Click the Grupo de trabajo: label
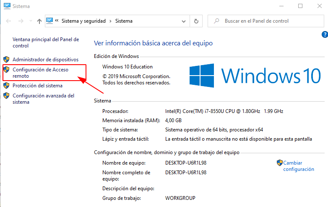Screen dimensions: 328x207 pos(122,198)
